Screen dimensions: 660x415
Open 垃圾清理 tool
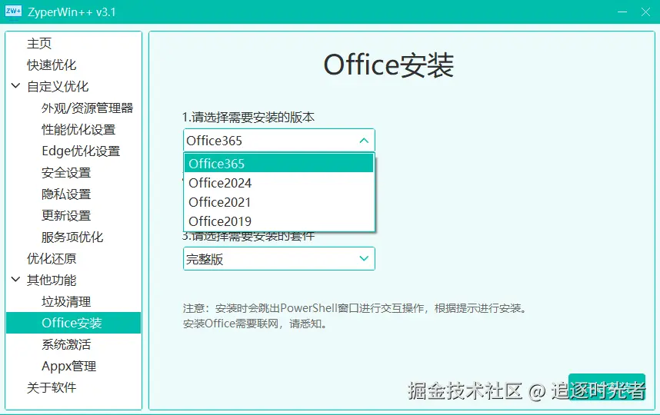tap(66, 301)
